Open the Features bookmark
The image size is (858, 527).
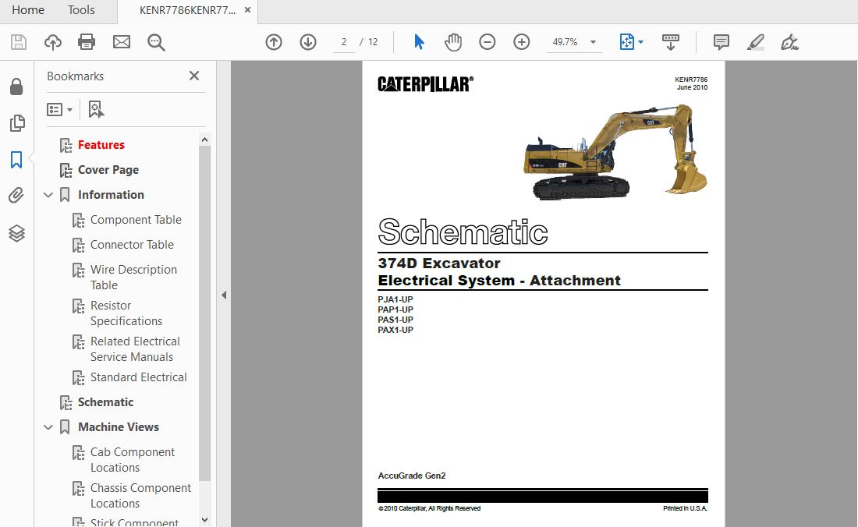point(101,145)
